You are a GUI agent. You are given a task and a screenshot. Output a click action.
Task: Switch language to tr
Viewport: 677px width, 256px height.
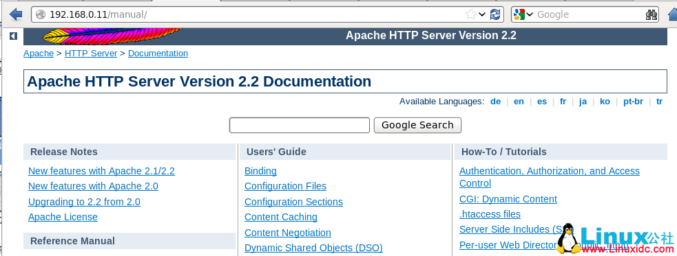click(x=659, y=102)
